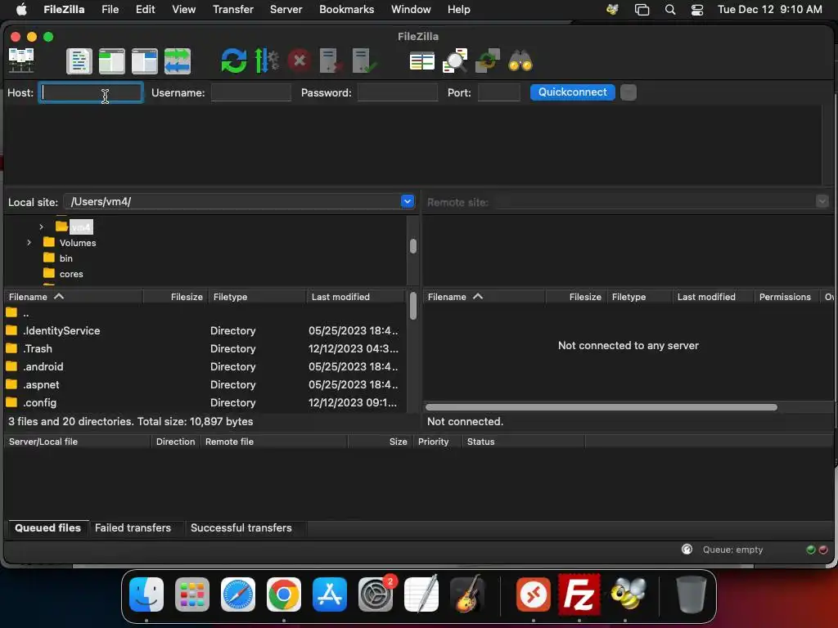Click the Last modified local column header
This screenshot has height=628, width=838.
click(355, 297)
